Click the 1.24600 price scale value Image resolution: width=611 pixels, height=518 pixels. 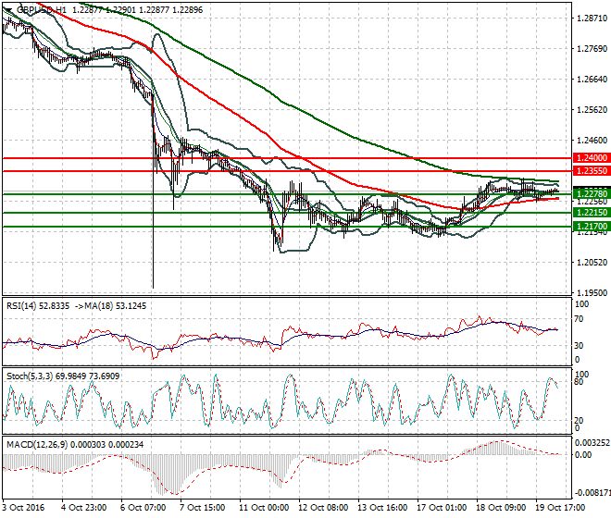coord(592,140)
